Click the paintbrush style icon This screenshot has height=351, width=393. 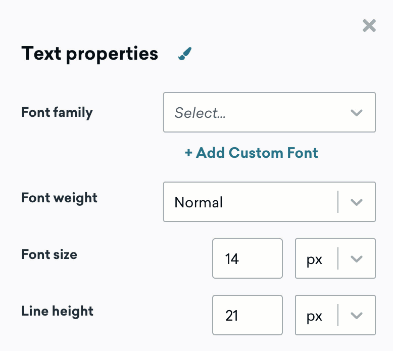click(x=185, y=54)
